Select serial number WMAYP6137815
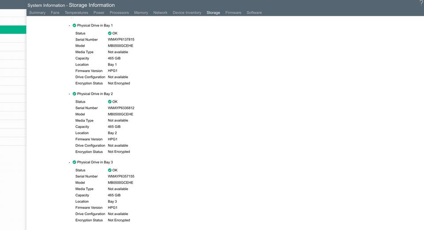Screen dimensions: 424x230 click(x=121, y=39)
